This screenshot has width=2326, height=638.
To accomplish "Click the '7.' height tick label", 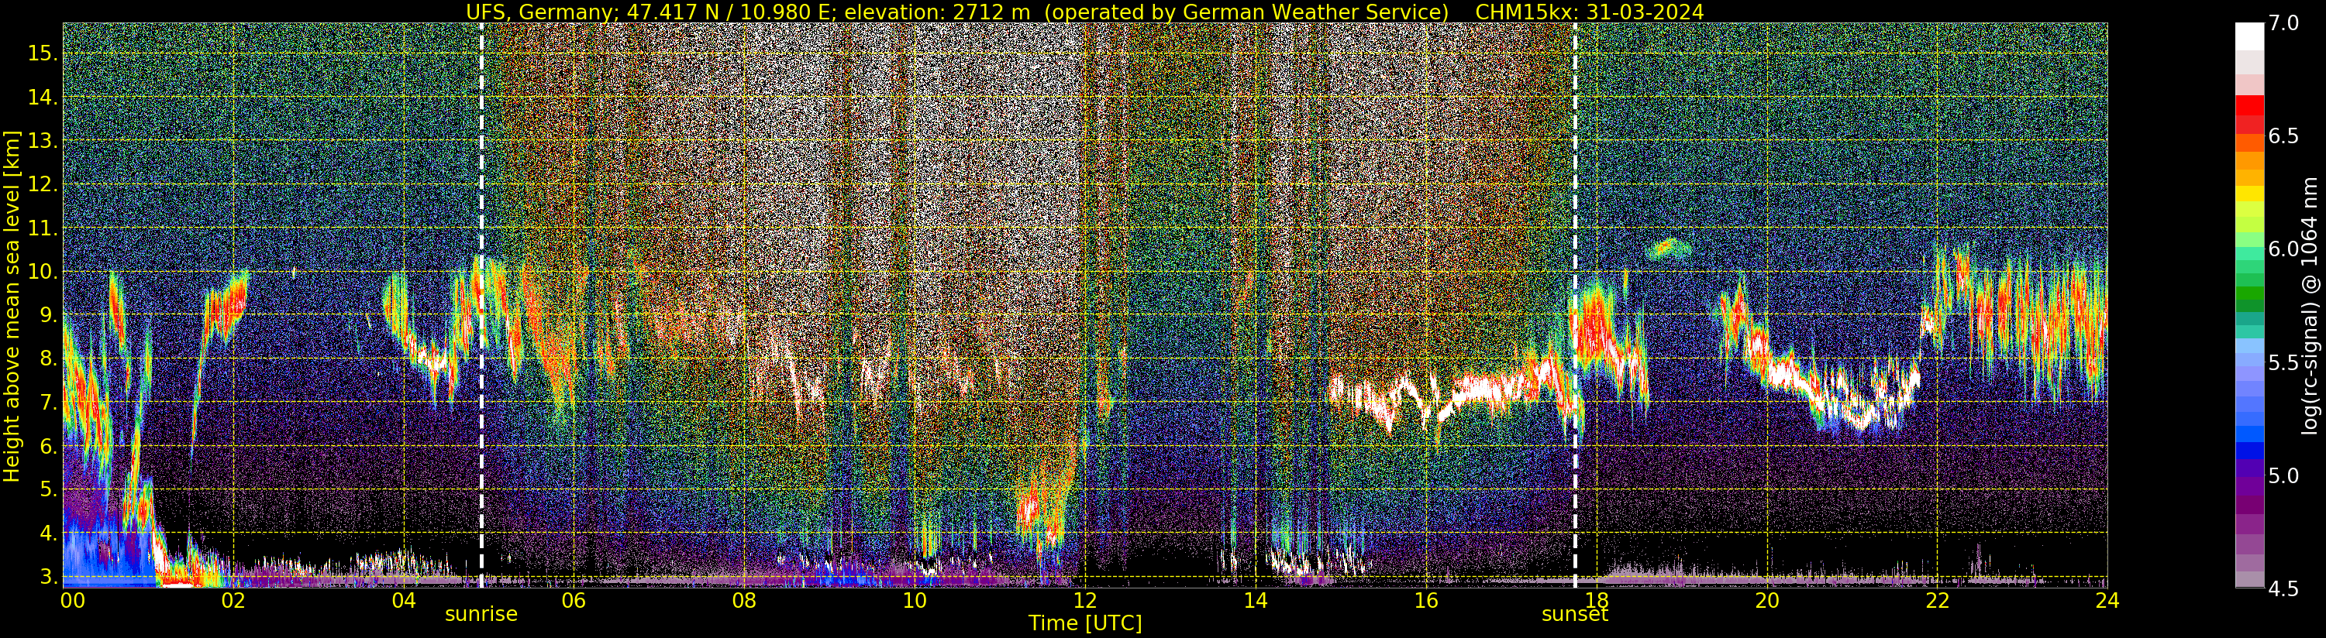I will 47,403.
